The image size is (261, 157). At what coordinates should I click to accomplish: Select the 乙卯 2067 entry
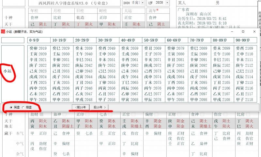pyautogui.click(x=130, y=94)
